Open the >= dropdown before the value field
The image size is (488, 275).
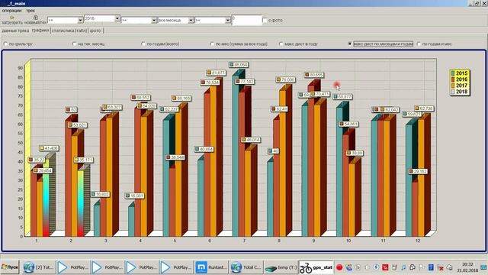point(227,21)
